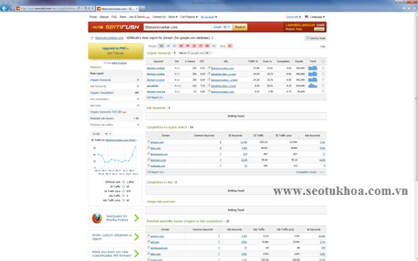Click the info icon next to SE Traffic price
The width and height of the screenshot is (418, 261).
tap(123, 191)
